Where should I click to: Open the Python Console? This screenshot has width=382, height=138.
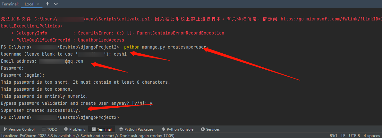[177, 129]
